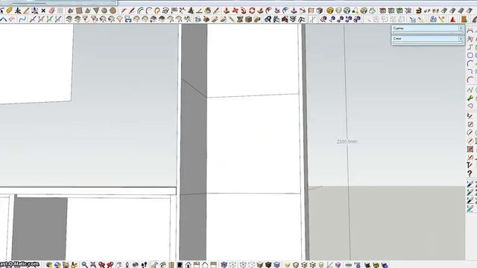
Task: Click the blue floppy-disk icon
Action: point(128,19)
